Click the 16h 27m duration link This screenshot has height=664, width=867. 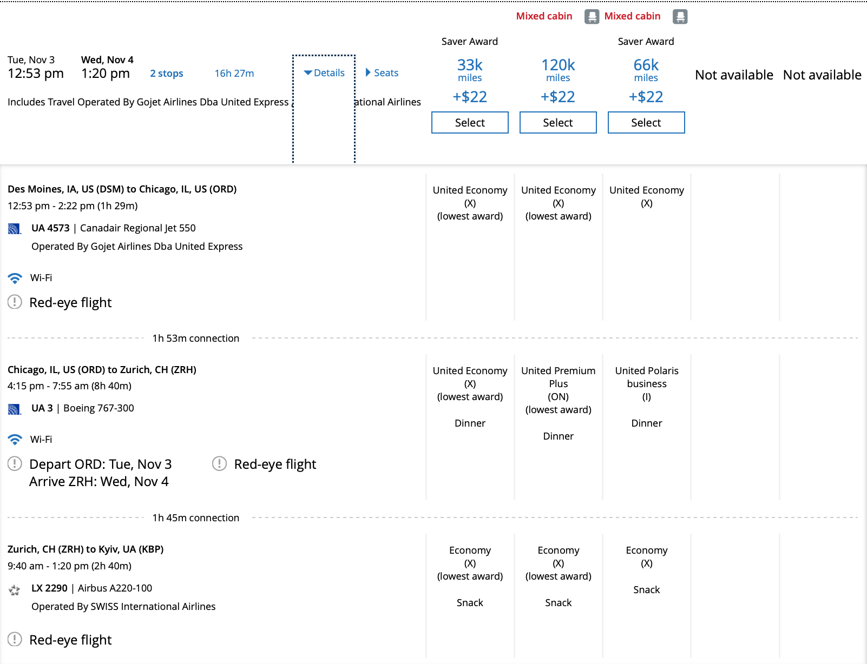pos(233,73)
